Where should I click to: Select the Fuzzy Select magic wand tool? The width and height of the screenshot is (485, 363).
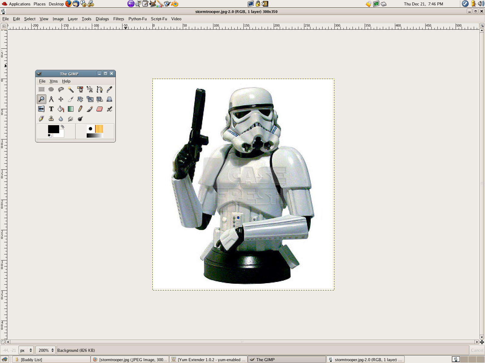click(70, 89)
